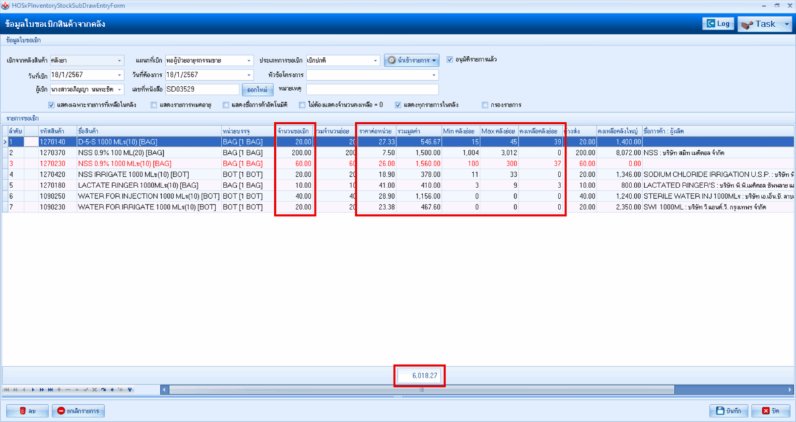Expand the ประเภทการขอเบิก dropdown
This screenshot has height=422, width=796.
coord(375,60)
